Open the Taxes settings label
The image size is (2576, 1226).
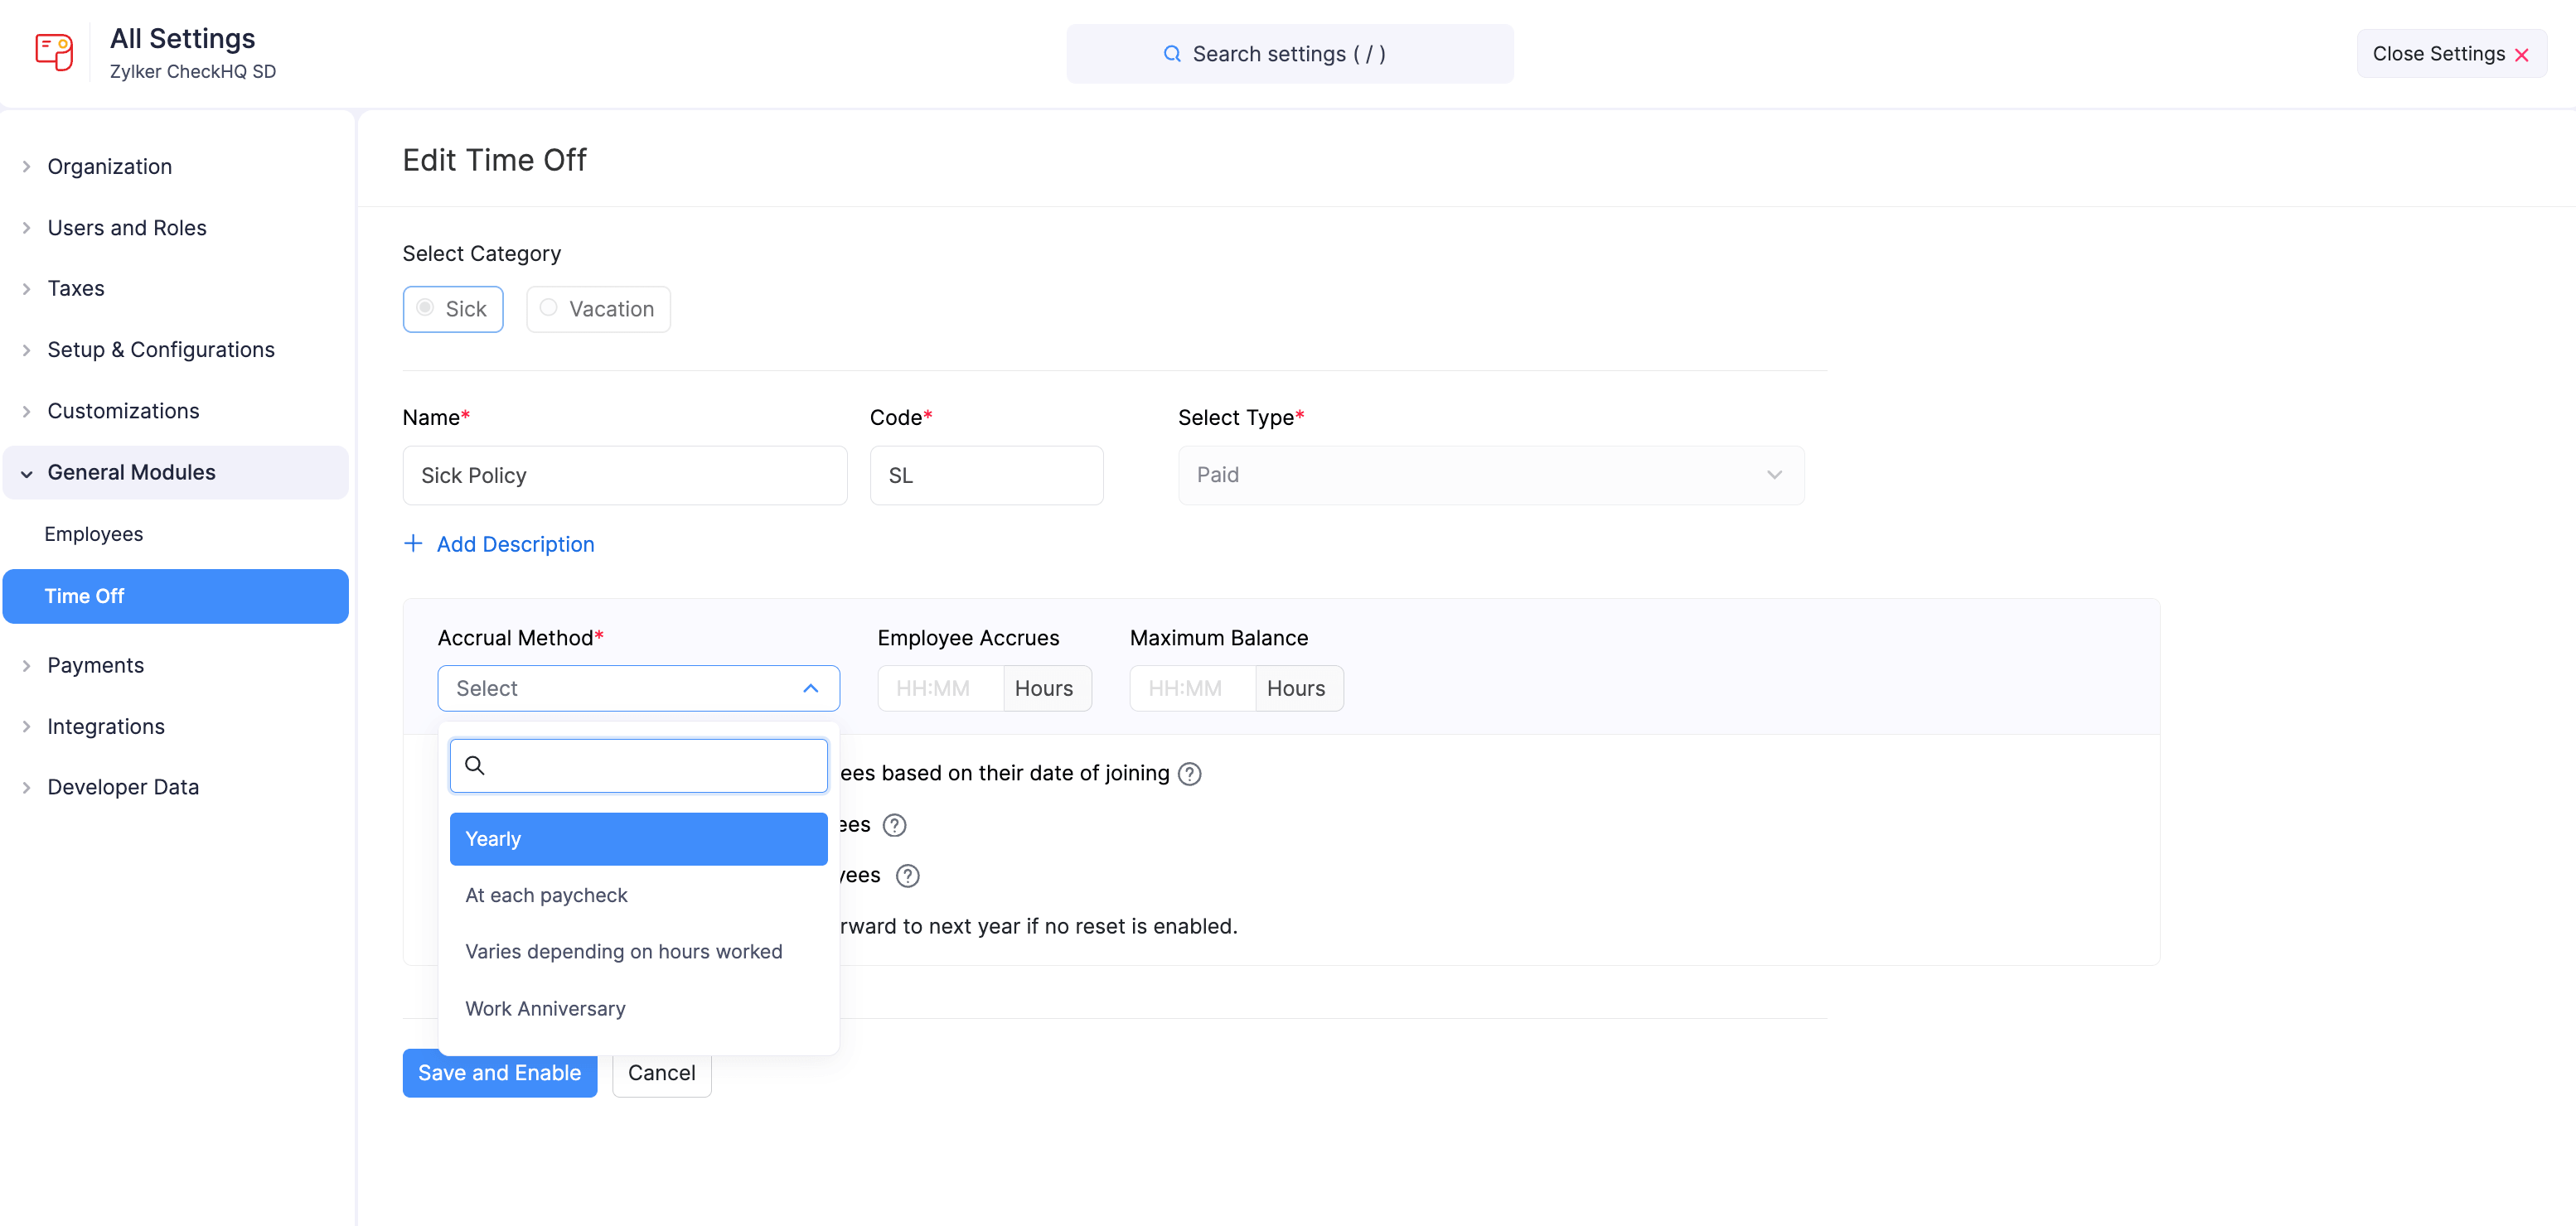[76, 289]
